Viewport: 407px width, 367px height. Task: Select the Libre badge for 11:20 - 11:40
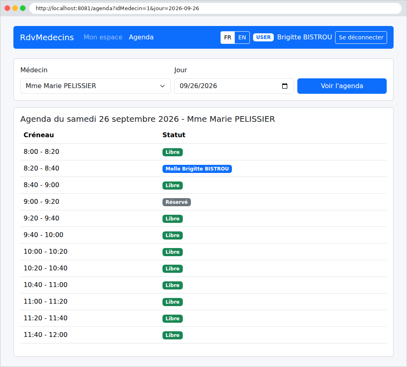click(x=173, y=318)
